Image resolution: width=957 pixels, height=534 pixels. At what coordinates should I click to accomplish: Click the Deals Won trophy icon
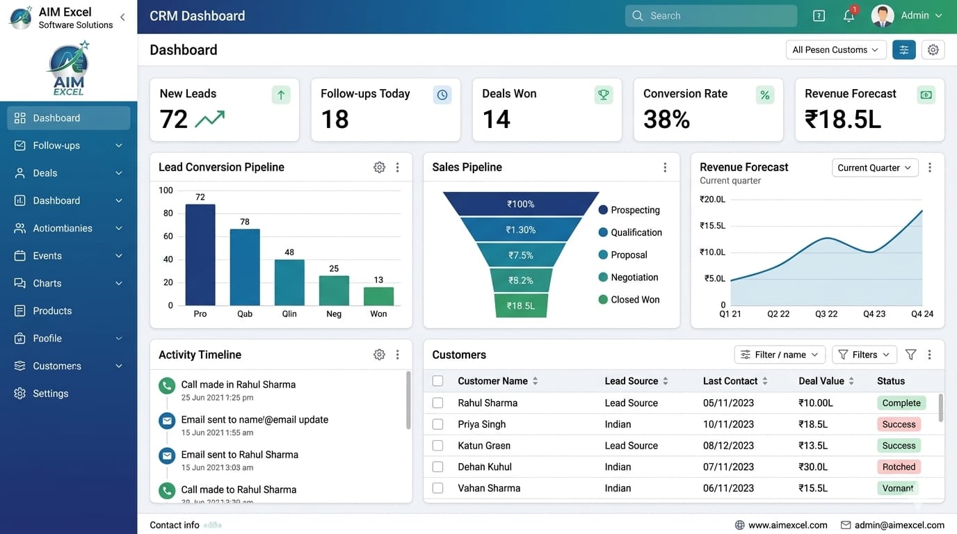[604, 95]
